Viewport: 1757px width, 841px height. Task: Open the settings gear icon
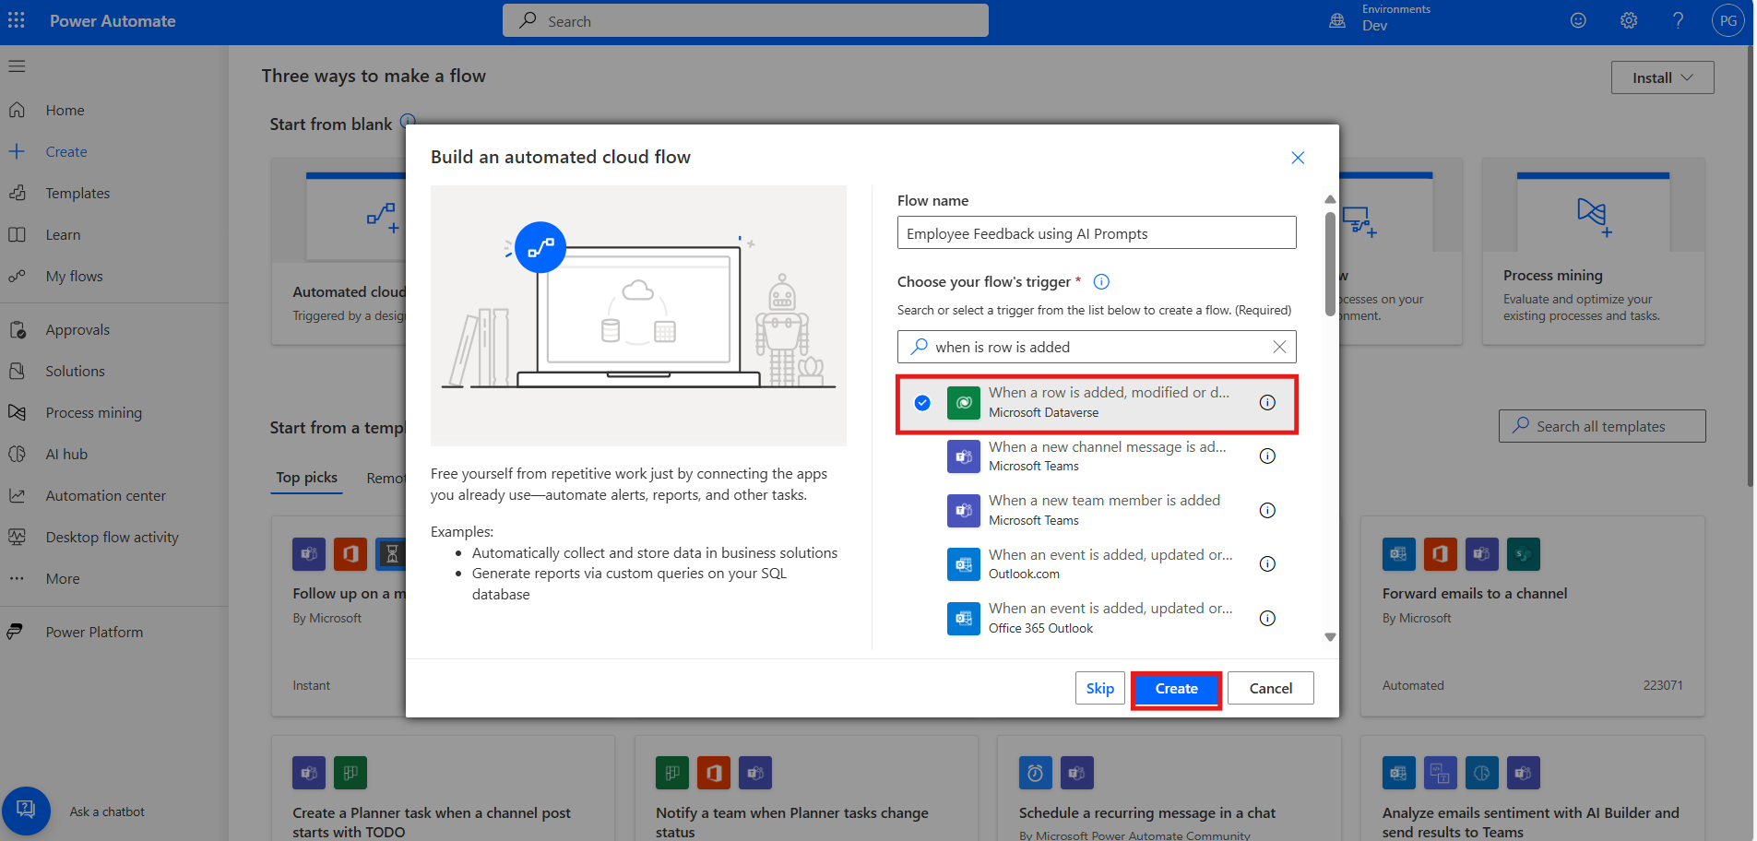pos(1629,20)
